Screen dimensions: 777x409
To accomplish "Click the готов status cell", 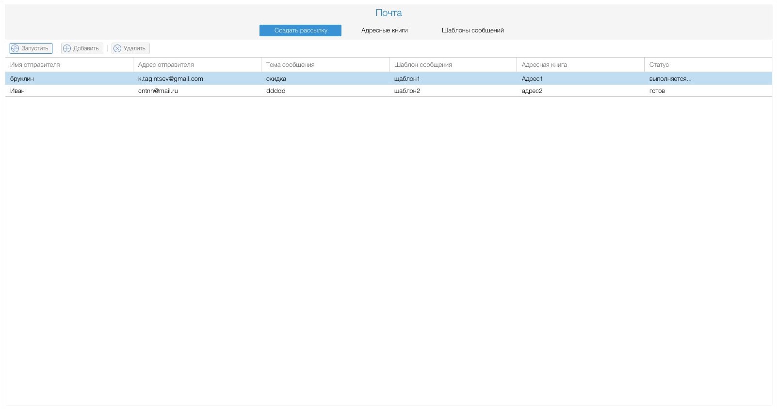I will tap(657, 91).
